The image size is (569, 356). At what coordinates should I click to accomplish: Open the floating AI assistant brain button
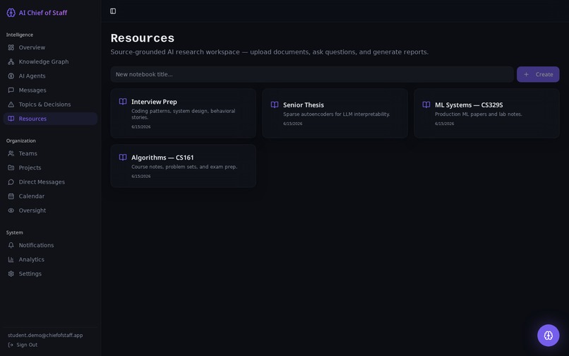(548, 335)
